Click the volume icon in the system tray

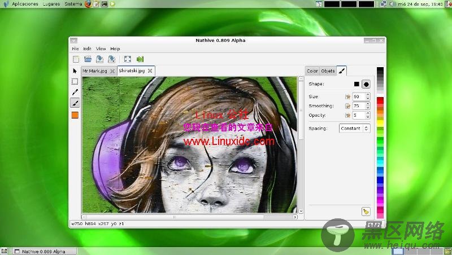392,4
